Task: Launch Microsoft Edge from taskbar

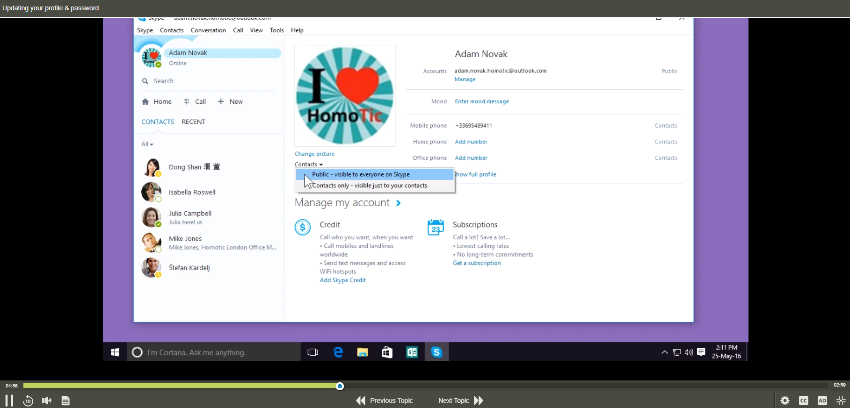Action: (338, 352)
